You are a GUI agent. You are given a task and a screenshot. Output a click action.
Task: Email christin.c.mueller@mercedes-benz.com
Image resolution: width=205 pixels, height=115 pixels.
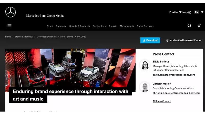pyautogui.click(x=177, y=93)
